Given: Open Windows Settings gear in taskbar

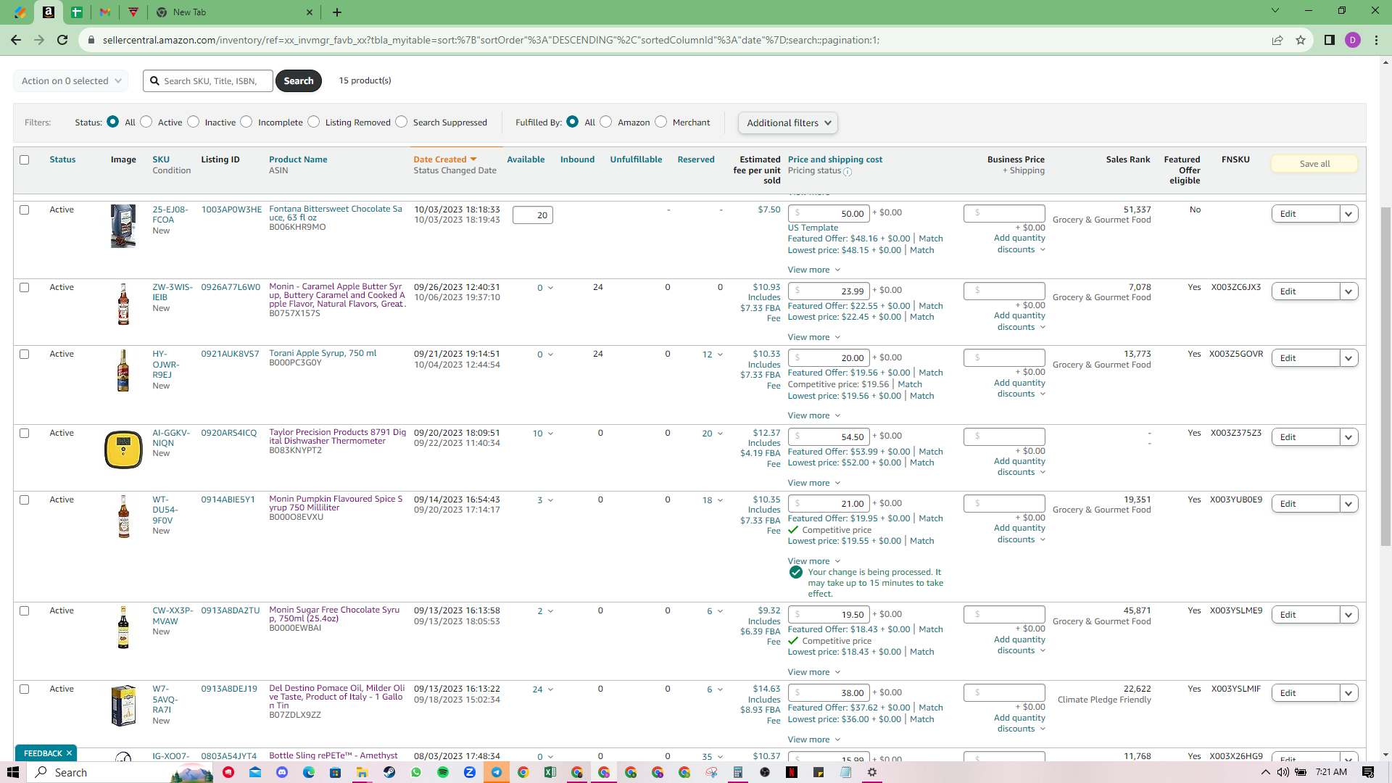Looking at the screenshot, I should pyautogui.click(x=872, y=772).
